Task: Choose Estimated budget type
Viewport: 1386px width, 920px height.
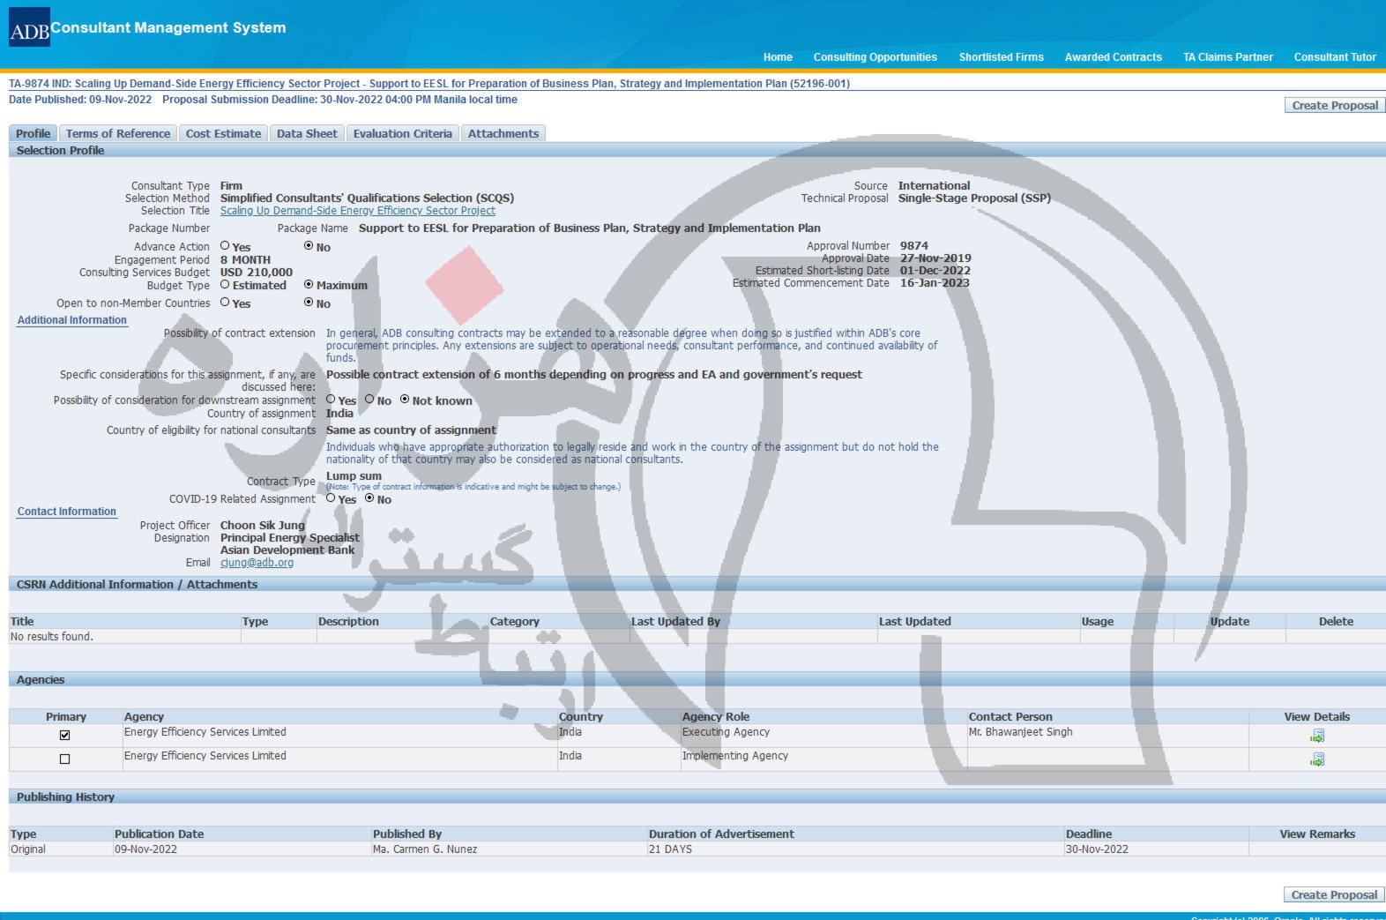Action: [225, 284]
